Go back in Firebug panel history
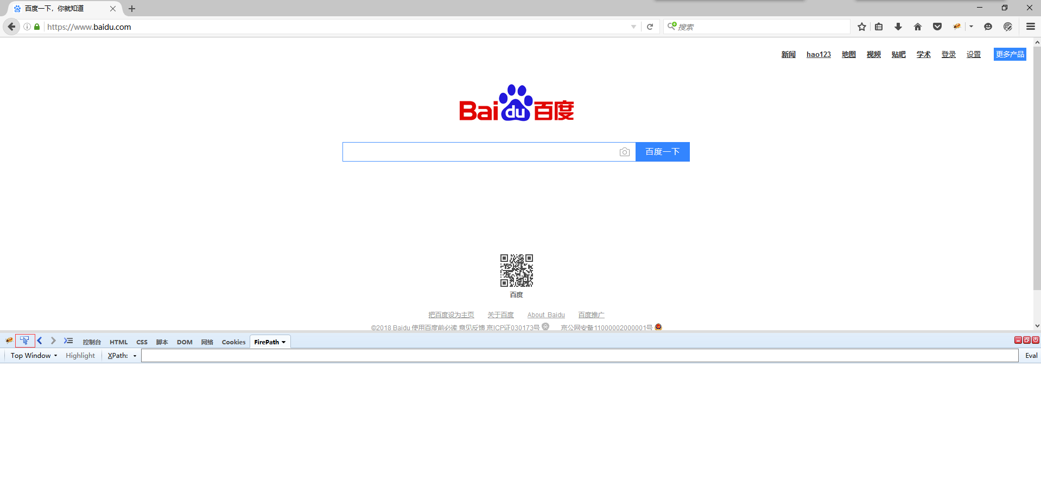Screen dimensions: 1041x488 [x=40, y=341]
